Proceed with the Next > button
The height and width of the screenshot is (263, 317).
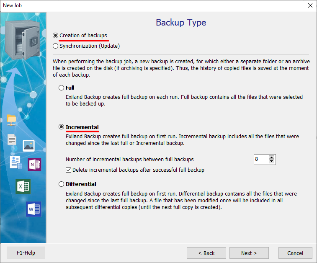click(249, 253)
